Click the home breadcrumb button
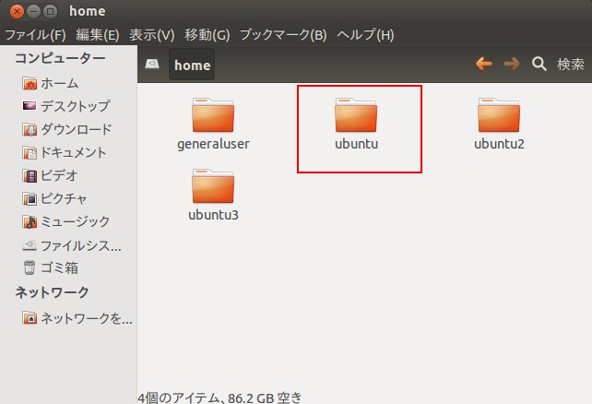This screenshot has height=404, width=592. [192, 65]
